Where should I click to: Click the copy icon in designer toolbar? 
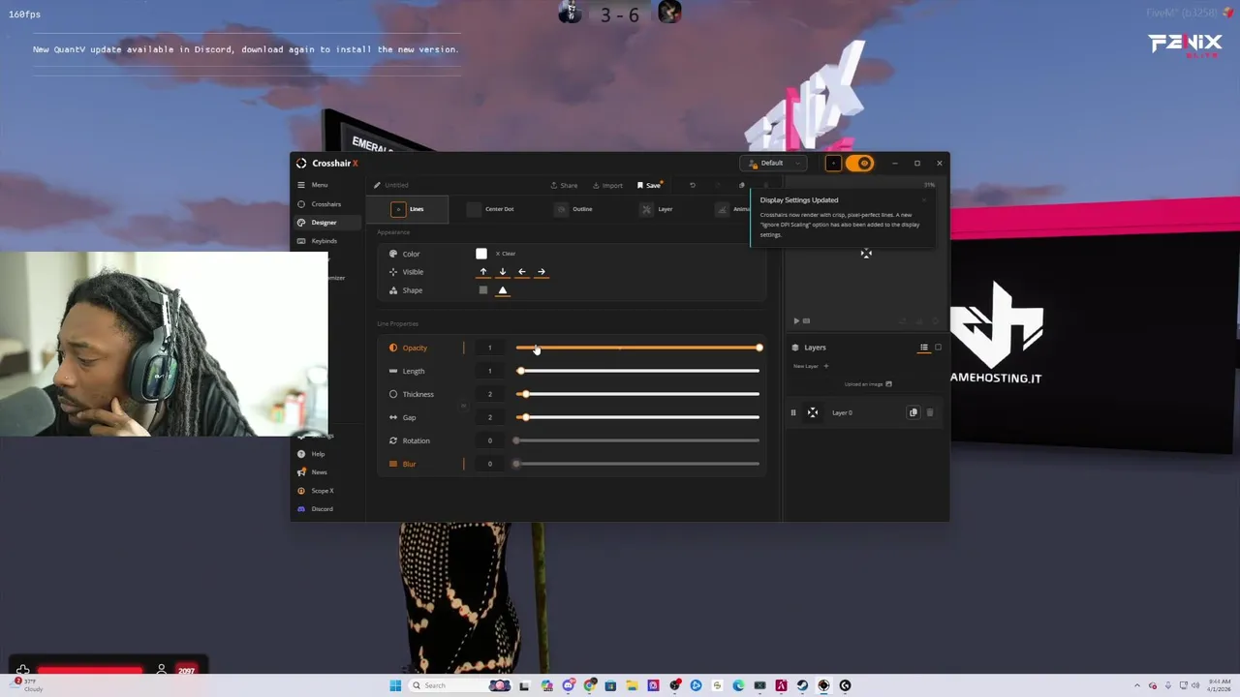[x=742, y=185]
